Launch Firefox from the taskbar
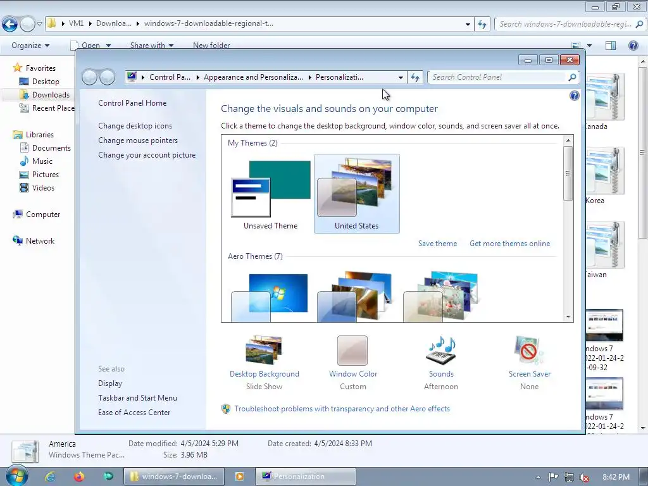This screenshot has width=648, height=486. click(x=79, y=477)
